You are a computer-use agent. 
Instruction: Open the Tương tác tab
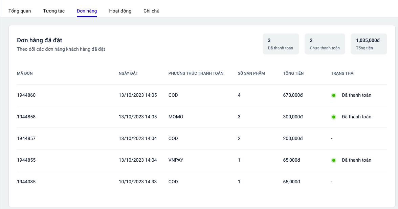[x=54, y=11]
